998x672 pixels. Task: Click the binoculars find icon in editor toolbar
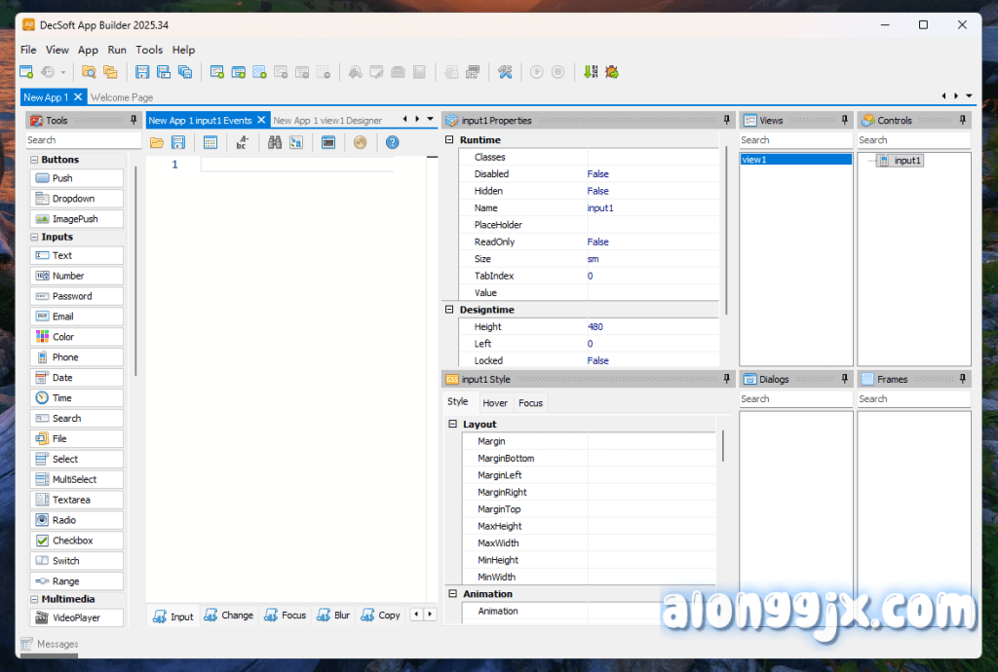(275, 142)
